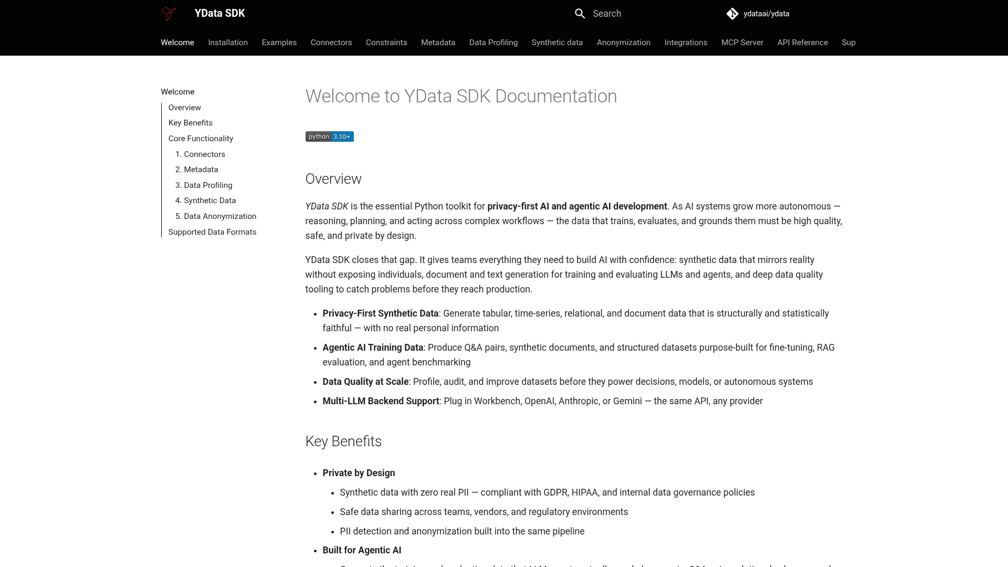Click the YData SDK site title
This screenshot has width=1008, height=567.
coord(219,14)
